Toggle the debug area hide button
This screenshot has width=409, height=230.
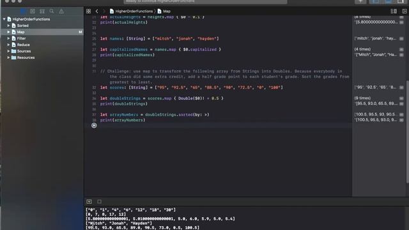click(x=89, y=202)
